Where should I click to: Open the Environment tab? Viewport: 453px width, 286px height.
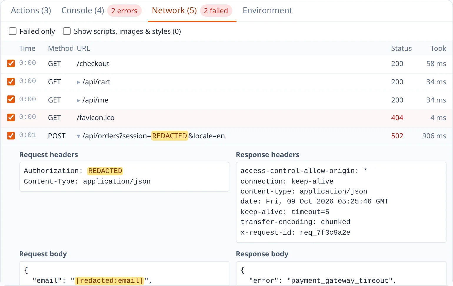(x=267, y=11)
